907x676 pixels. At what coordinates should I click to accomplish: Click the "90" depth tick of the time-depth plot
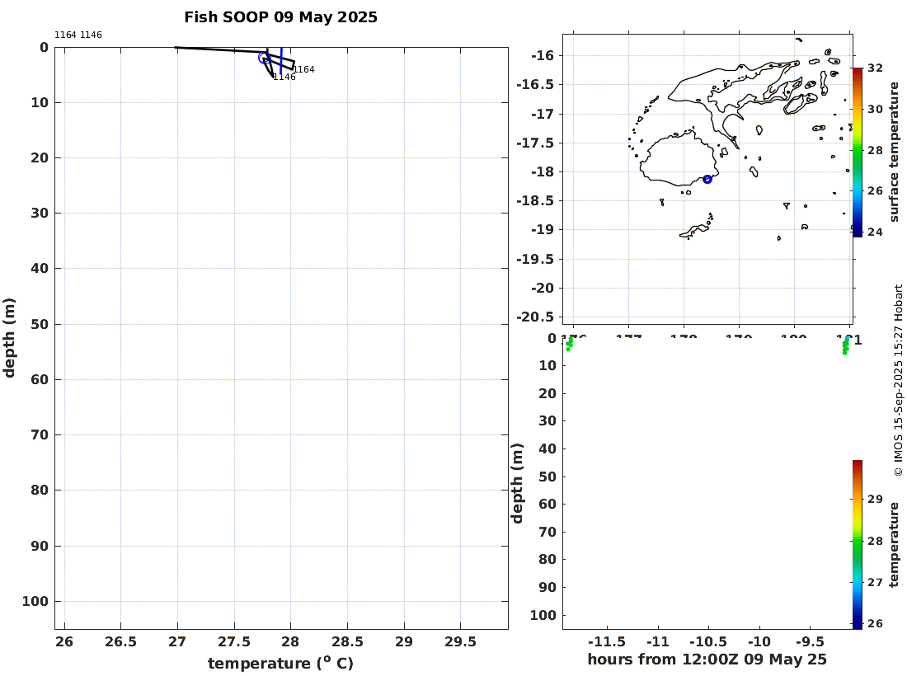(547, 588)
